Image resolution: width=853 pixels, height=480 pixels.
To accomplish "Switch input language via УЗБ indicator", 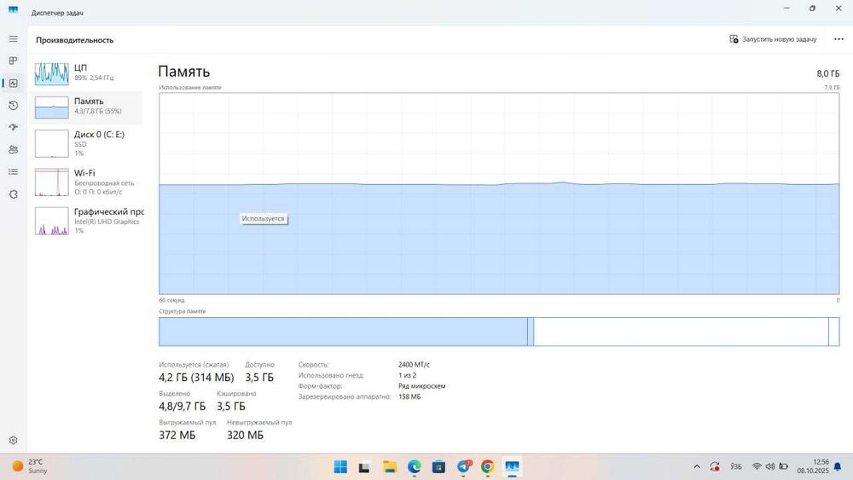I will (x=736, y=466).
